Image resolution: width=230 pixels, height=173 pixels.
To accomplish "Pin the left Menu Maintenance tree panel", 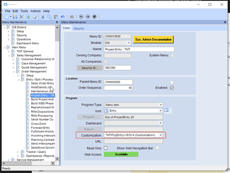I will (57, 22).
